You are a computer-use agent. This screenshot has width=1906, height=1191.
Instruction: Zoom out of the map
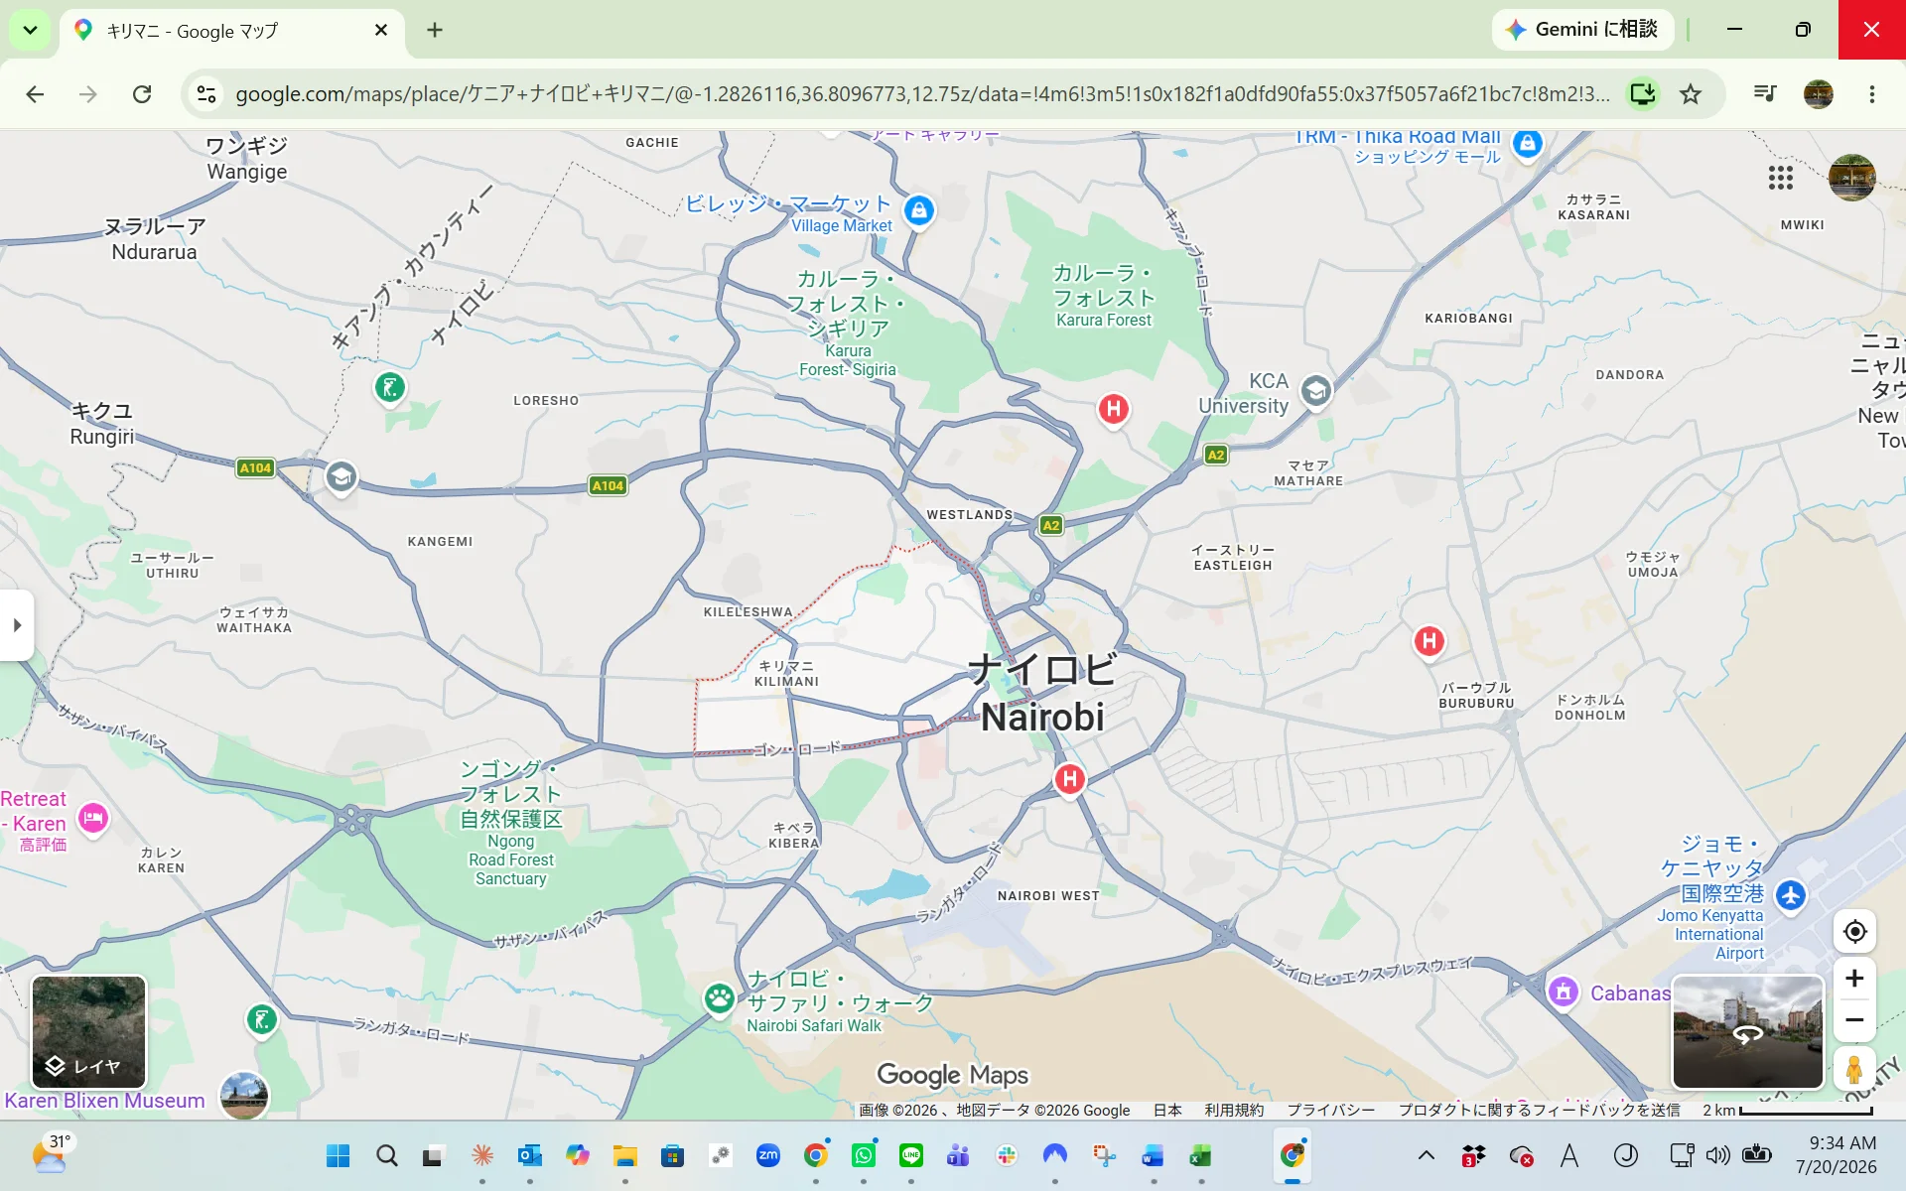pos(1854,1020)
